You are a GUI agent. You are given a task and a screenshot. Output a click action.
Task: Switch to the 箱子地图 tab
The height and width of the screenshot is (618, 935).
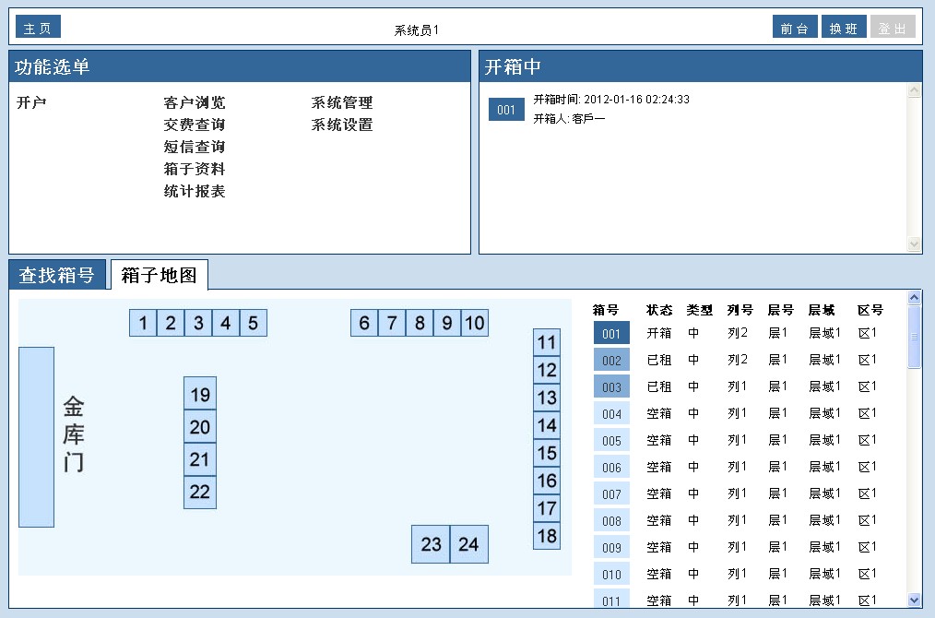(160, 275)
